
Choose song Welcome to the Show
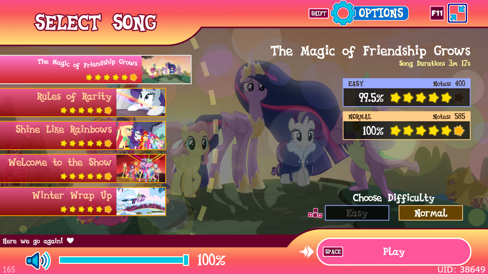(x=83, y=168)
